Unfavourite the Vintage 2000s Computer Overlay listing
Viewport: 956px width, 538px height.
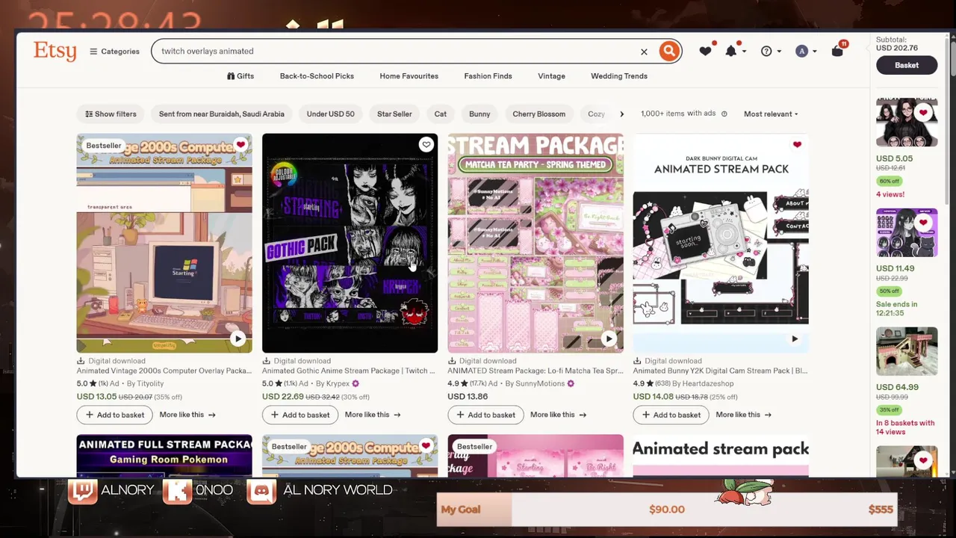coord(240,145)
